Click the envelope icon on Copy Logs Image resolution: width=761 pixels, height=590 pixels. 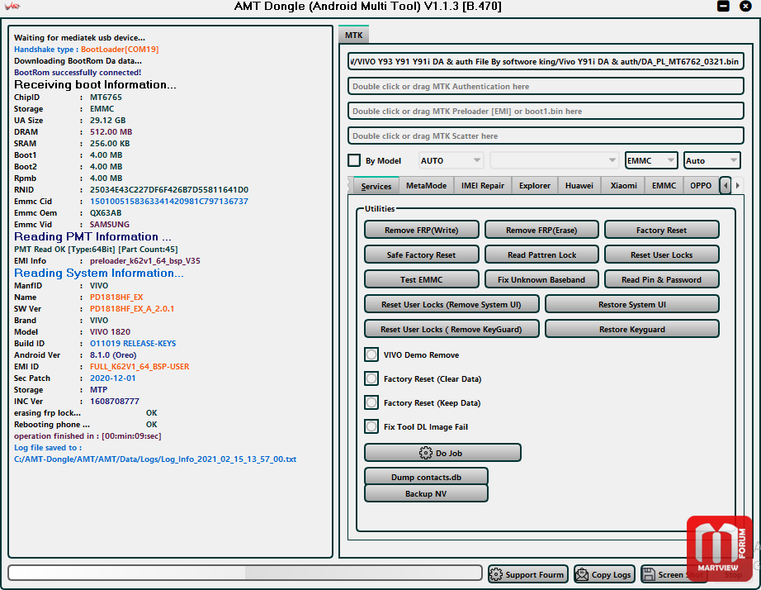582,574
